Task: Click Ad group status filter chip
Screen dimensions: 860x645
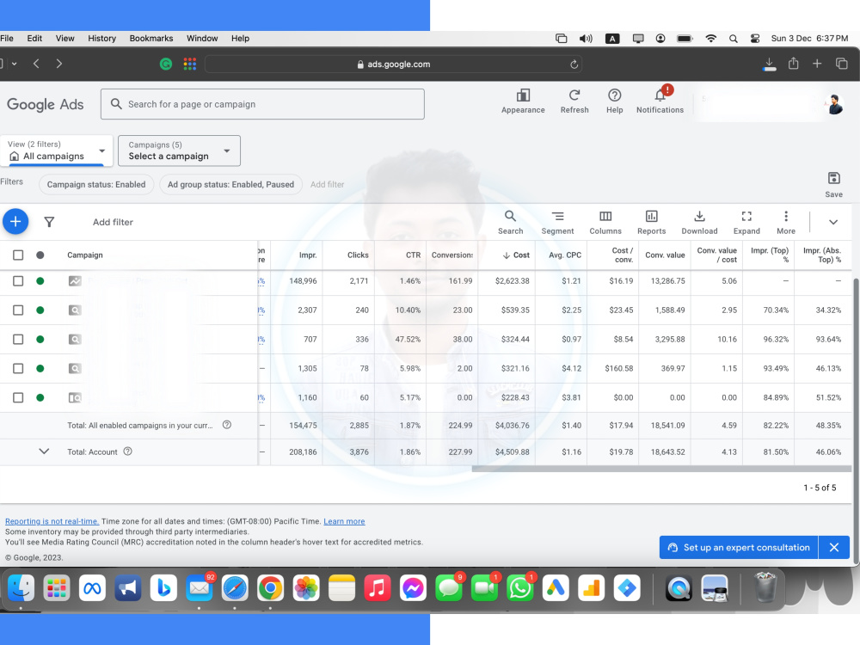Action: [x=230, y=184]
